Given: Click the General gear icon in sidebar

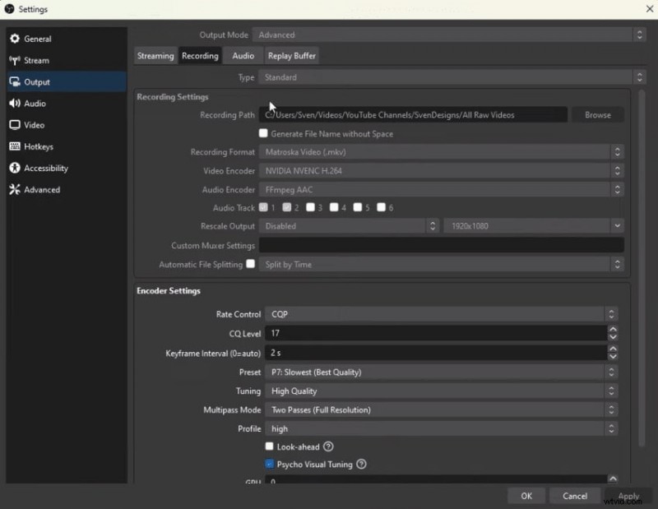Looking at the screenshot, I should (x=15, y=39).
